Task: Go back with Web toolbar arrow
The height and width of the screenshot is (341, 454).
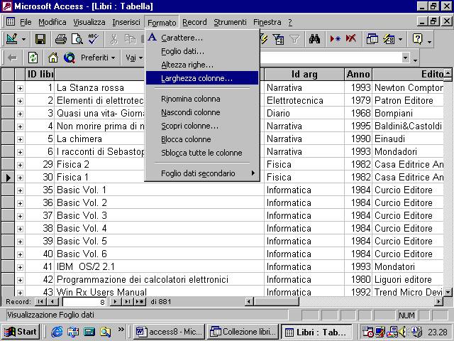Action: click(x=12, y=58)
